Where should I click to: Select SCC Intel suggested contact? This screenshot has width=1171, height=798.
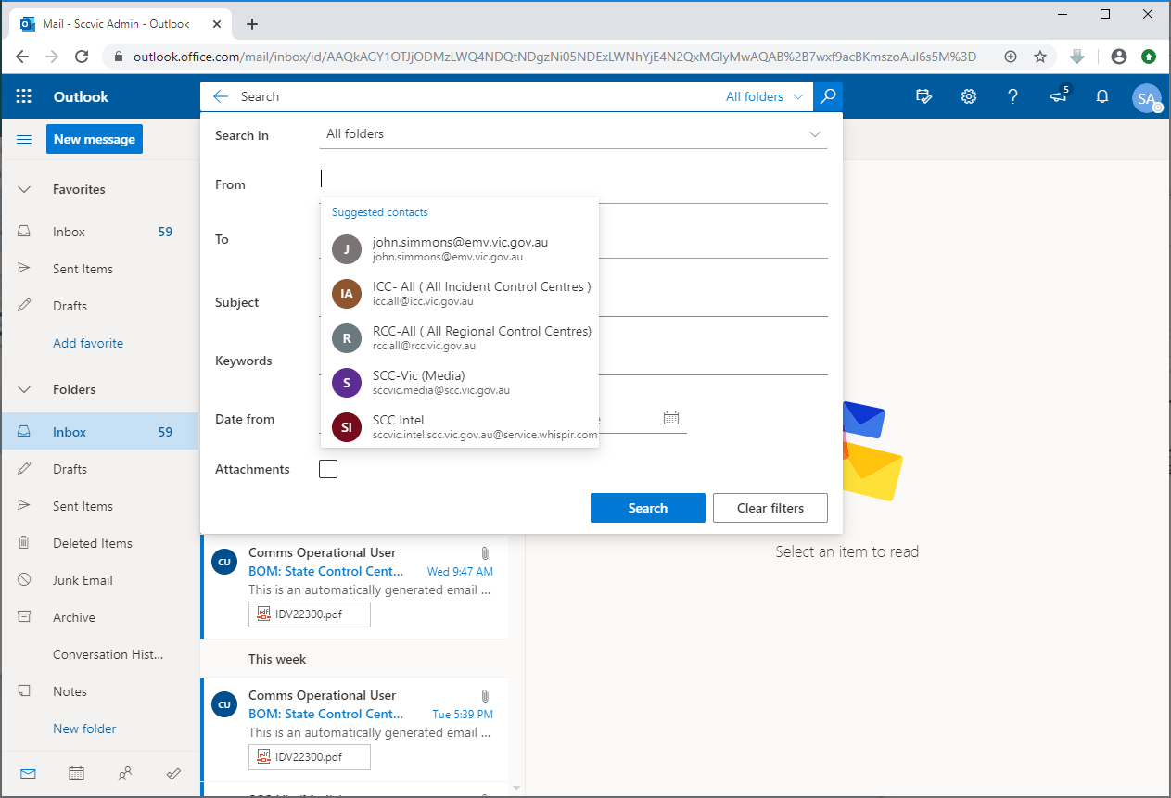click(x=460, y=426)
